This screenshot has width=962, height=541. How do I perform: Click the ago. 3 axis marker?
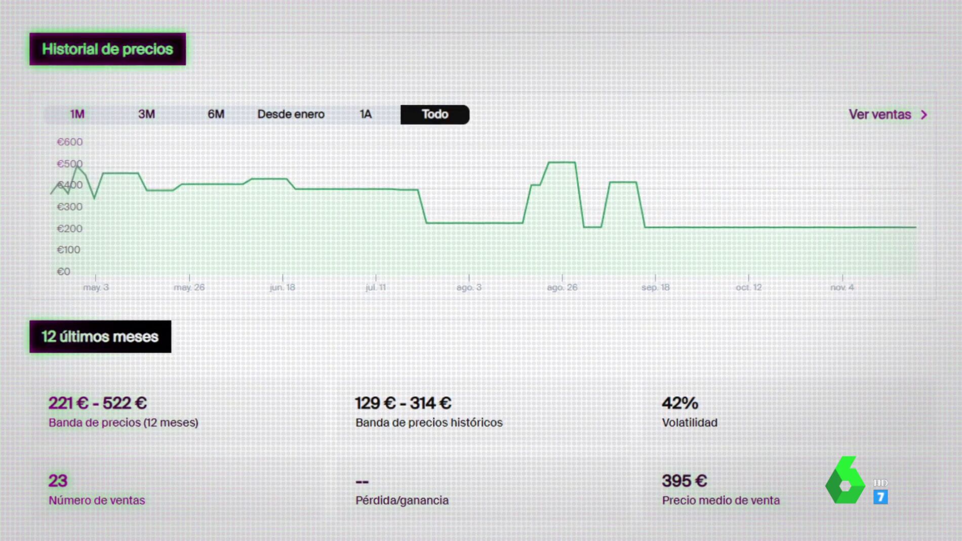pos(469,287)
